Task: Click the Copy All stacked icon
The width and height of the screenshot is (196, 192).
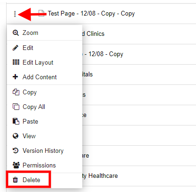Action: click(x=16, y=107)
